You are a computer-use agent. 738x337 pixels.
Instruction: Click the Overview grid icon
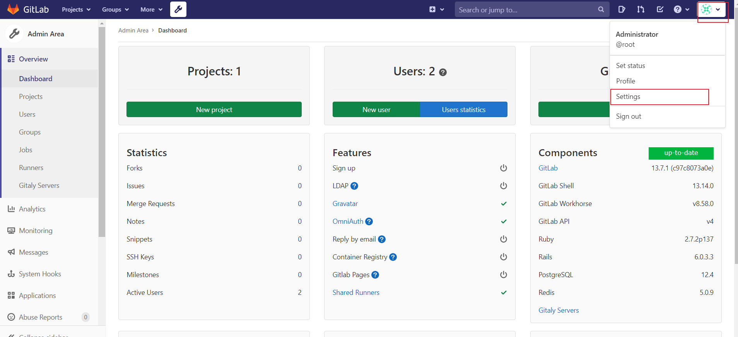(x=11, y=59)
